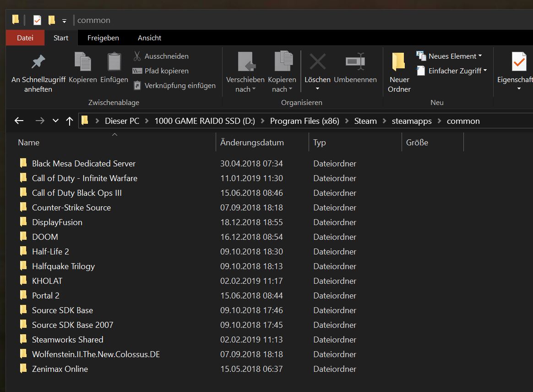Viewport: 533px width, 392px height.
Task: Select the Zenimax Online folder icon
Action: tap(23, 368)
